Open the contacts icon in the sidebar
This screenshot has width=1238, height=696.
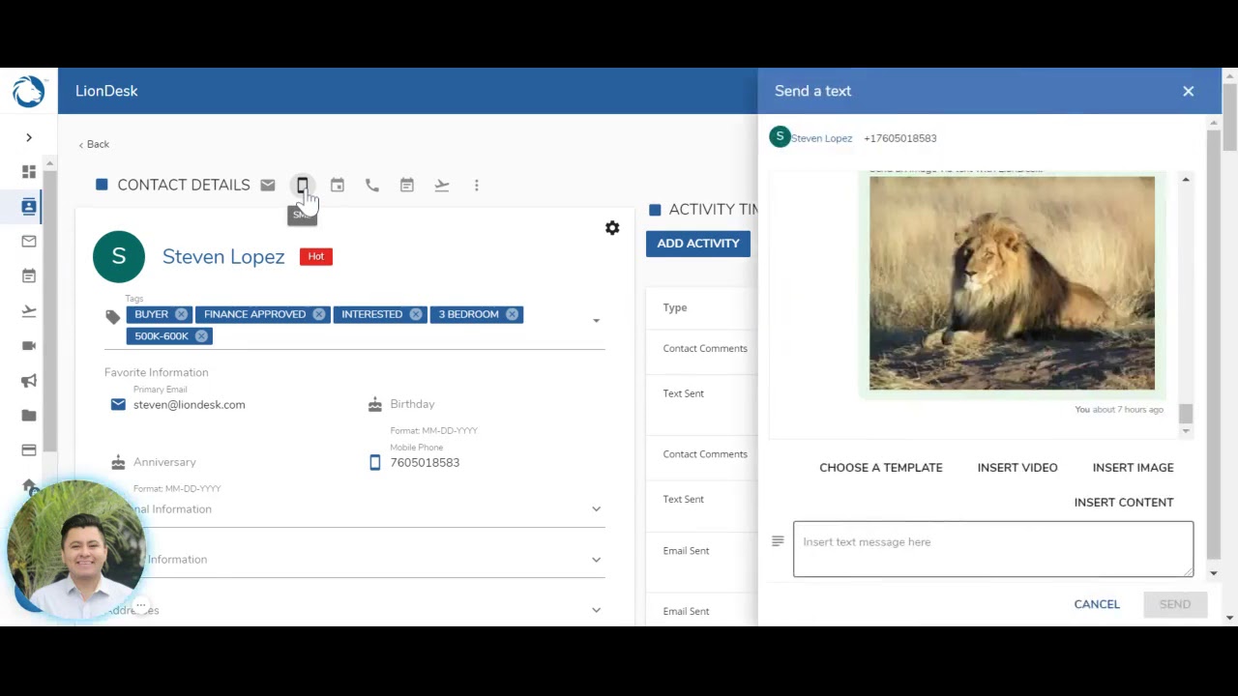29,206
